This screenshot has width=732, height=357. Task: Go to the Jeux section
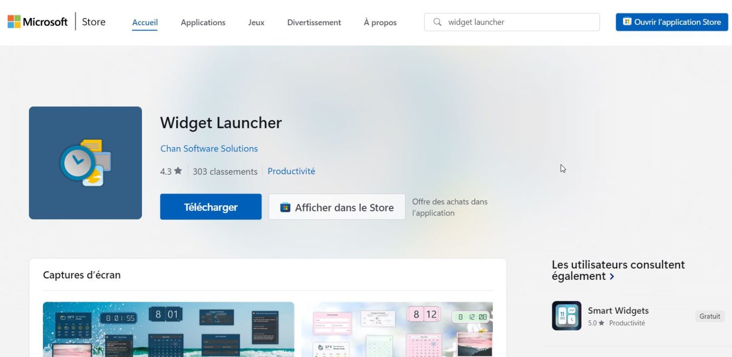click(256, 22)
